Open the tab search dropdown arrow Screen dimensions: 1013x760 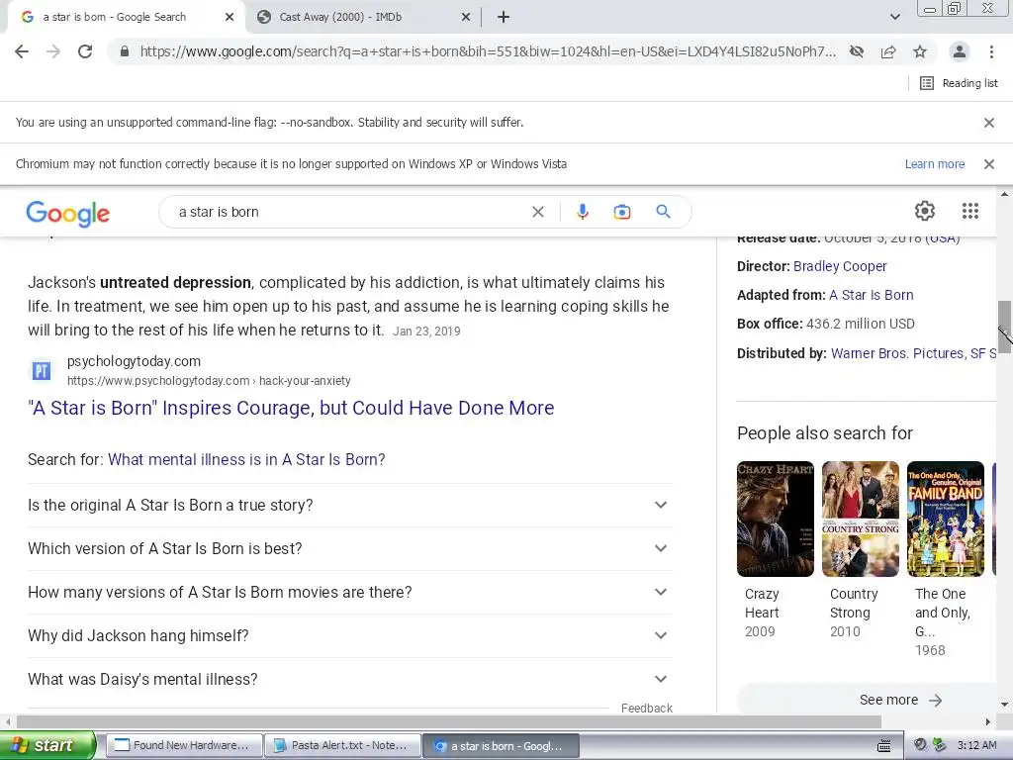coord(894,18)
